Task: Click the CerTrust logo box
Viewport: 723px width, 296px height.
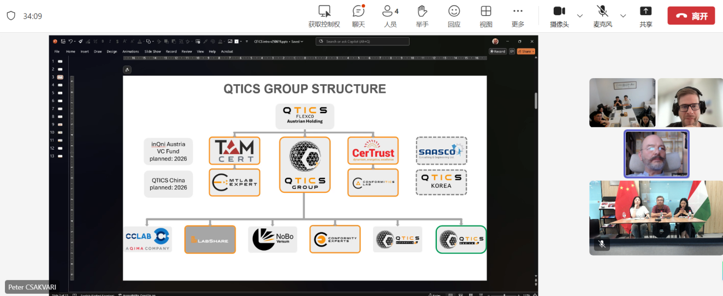Action: pos(373,151)
